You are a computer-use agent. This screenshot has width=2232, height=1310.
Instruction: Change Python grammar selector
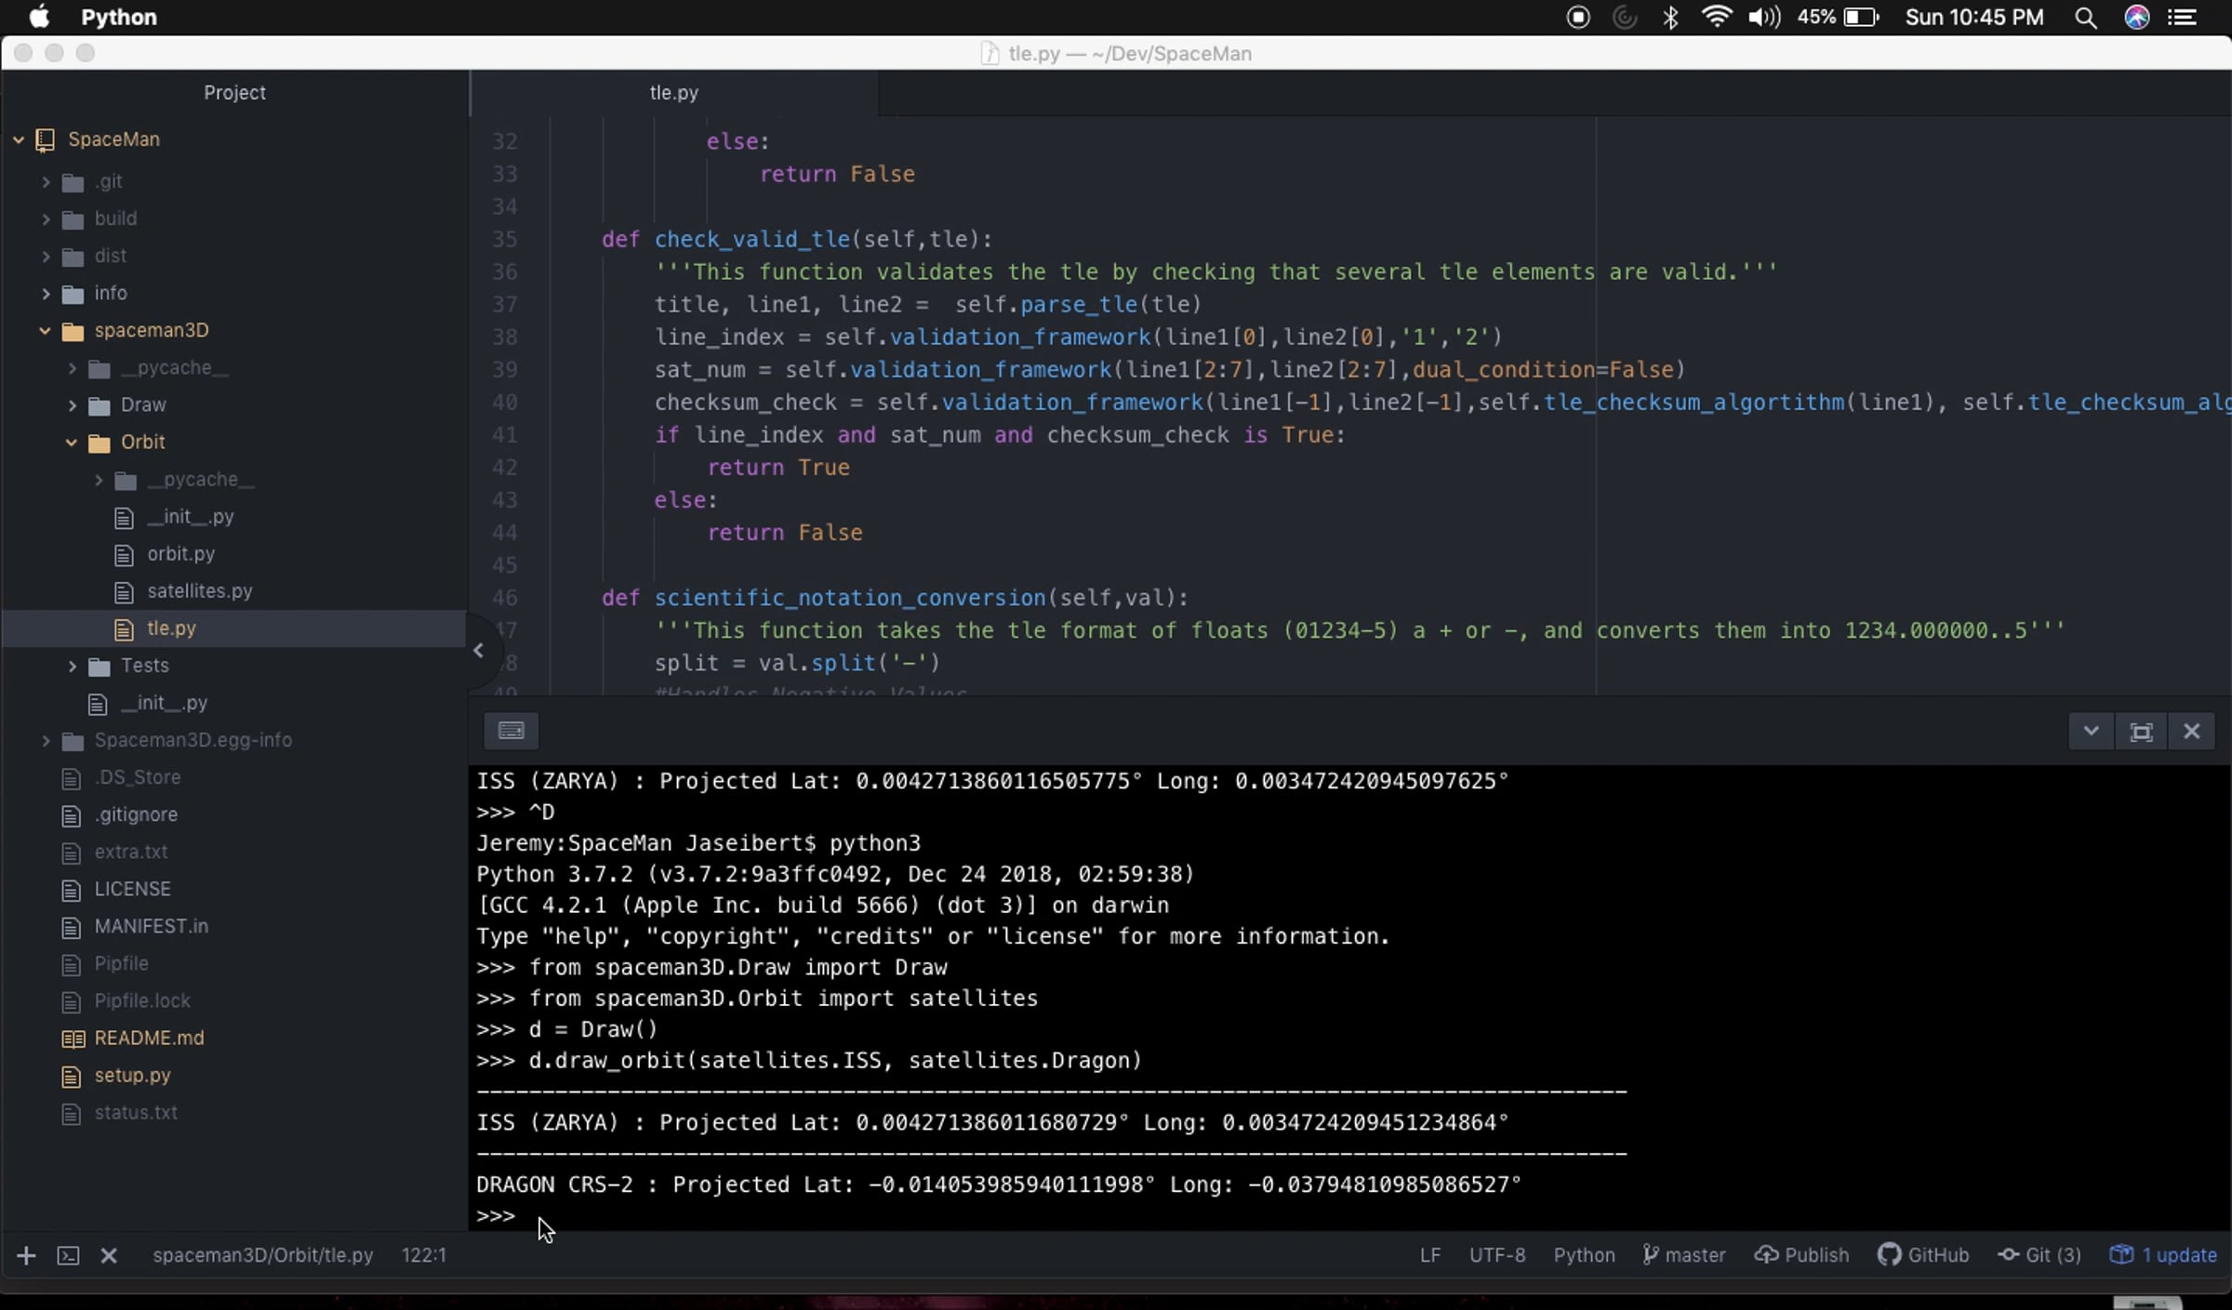1583,1255
